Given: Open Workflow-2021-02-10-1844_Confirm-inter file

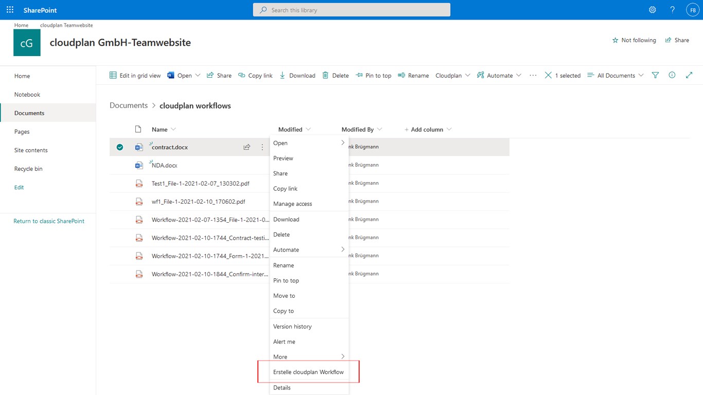Looking at the screenshot, I should tap(210, 274).
